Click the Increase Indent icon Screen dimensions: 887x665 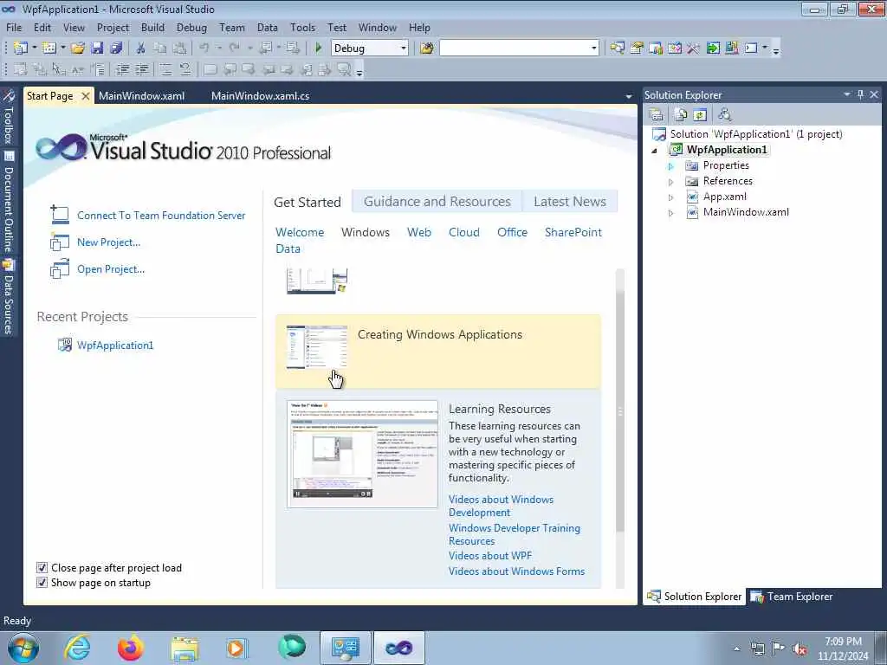[x=142, y=69]
